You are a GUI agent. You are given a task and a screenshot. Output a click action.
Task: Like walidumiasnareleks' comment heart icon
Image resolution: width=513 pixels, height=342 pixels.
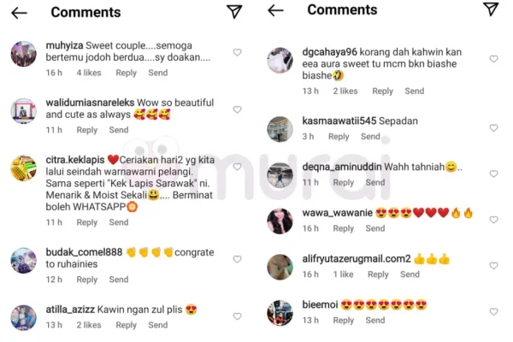[x=237, y=109]
